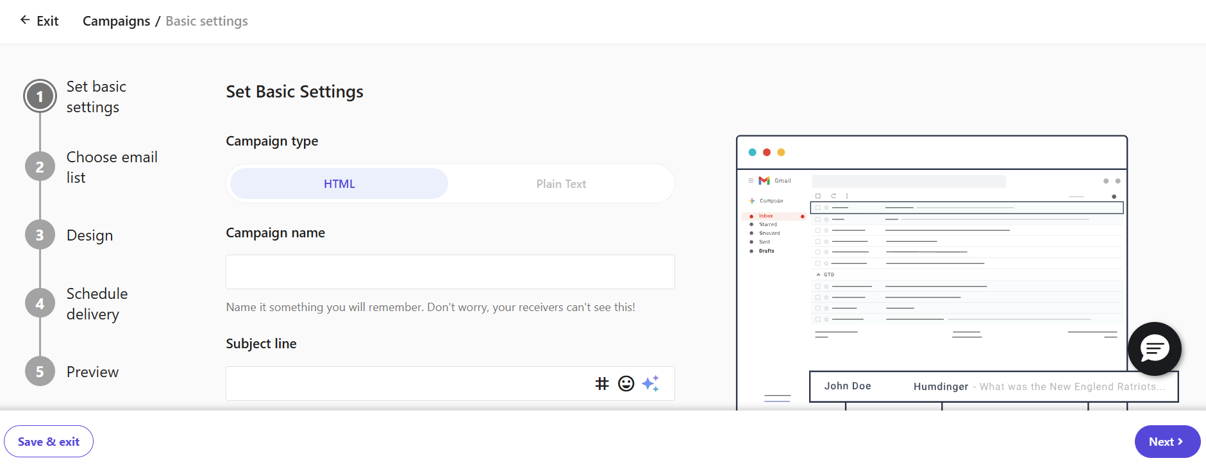Open the emoji picker in subject line
1206x465 pixels.
tap(626, 384)
